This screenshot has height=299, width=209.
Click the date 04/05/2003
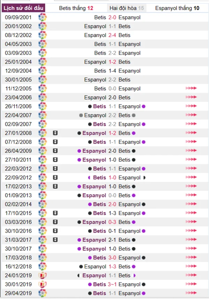(x=18, y=44)
